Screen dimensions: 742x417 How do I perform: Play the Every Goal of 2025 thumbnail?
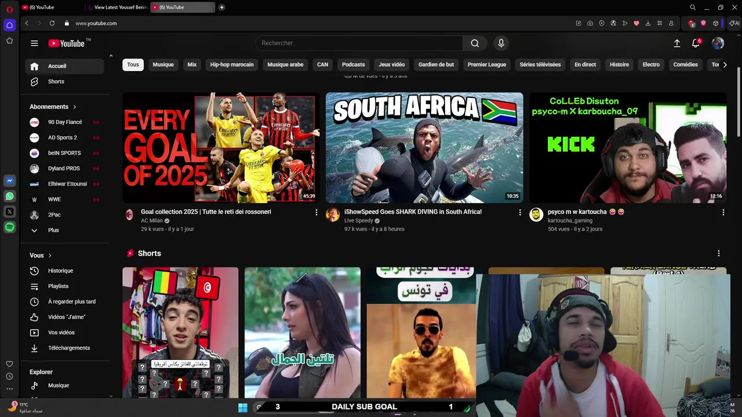[x=221, y=148]
